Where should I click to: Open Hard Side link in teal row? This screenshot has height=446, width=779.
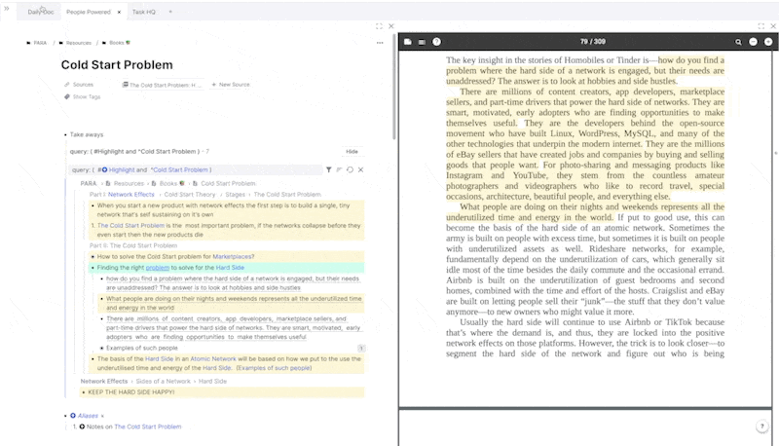(x=230, y=268)
